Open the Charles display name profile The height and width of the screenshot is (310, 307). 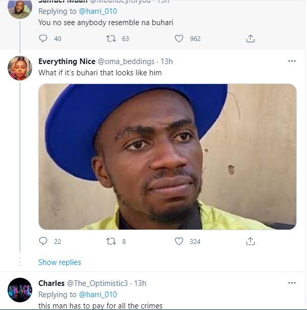(52, 283)
